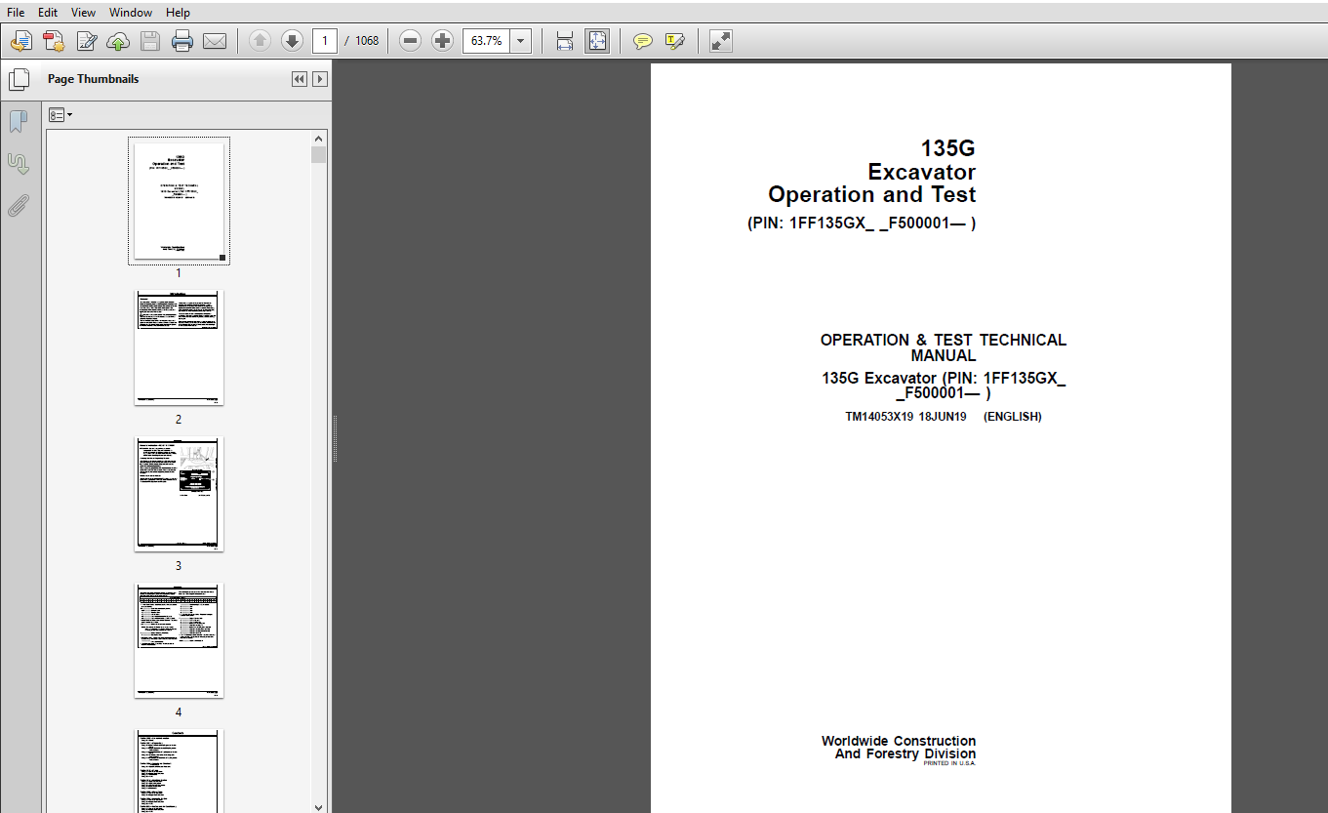Zoom in with the plus button

(x=443, y=41)
